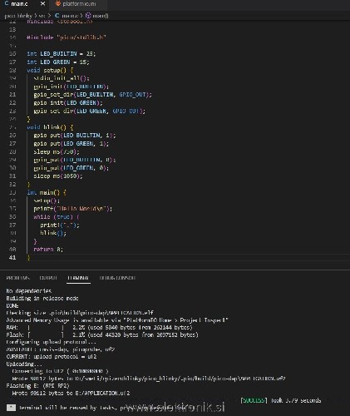Click 'gpio_init(LED_BUILTIN);' line
The width and height of the screenshot is (350, 416).
71,87
